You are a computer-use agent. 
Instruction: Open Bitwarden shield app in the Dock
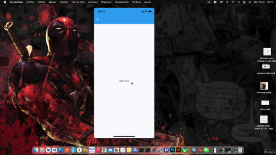166,150
